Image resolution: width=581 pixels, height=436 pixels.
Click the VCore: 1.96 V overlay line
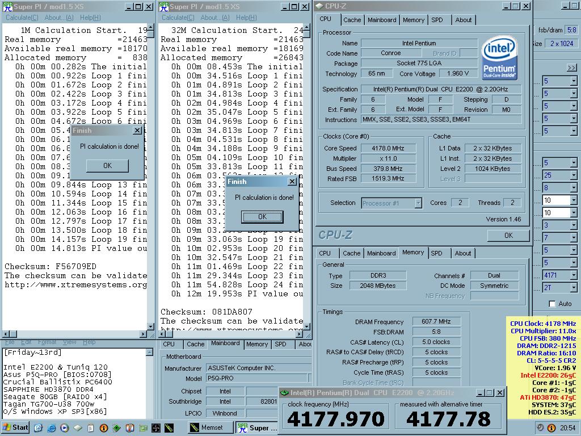555,368
